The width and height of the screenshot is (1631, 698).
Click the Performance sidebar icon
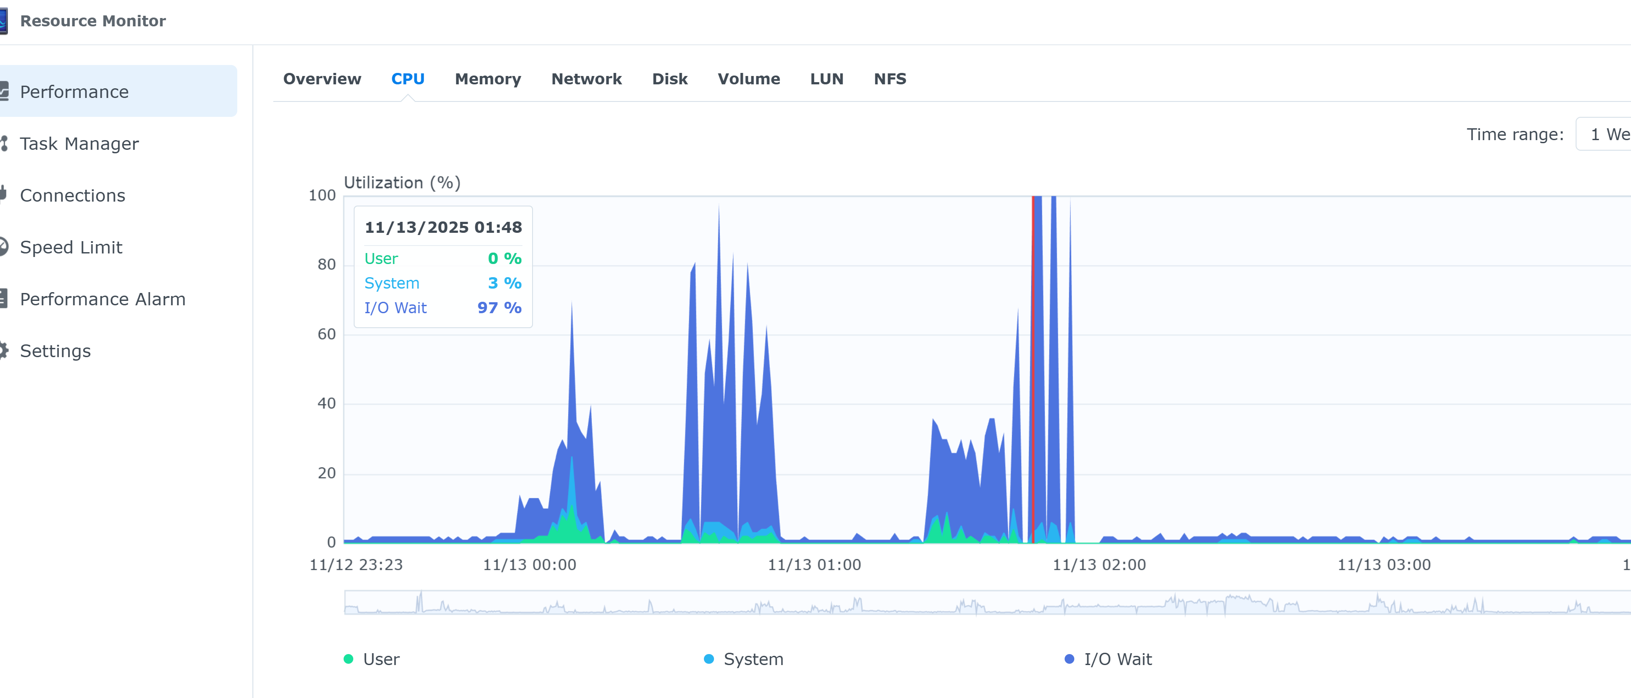4,92
